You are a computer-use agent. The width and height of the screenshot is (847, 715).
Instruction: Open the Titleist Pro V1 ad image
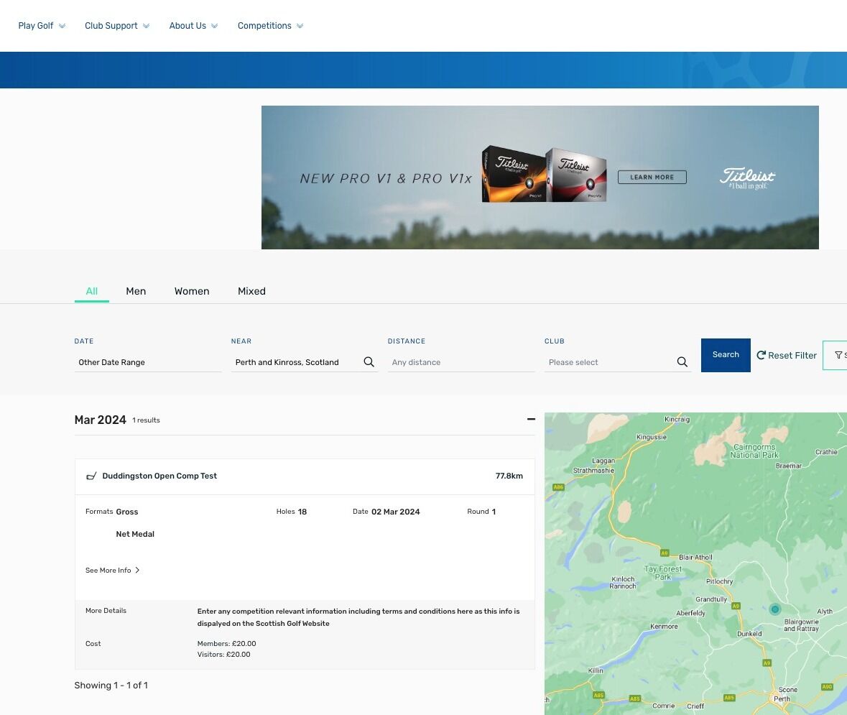[540, 177]
